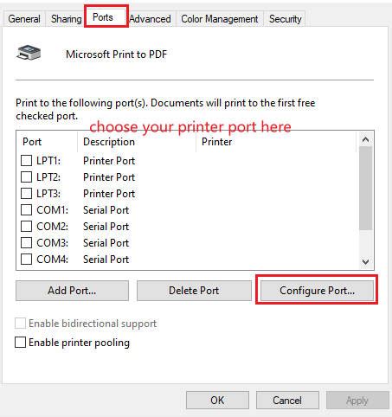Click the Delete Port button
The height and width of the screenshot is (417, 392).
pos(194,291)
